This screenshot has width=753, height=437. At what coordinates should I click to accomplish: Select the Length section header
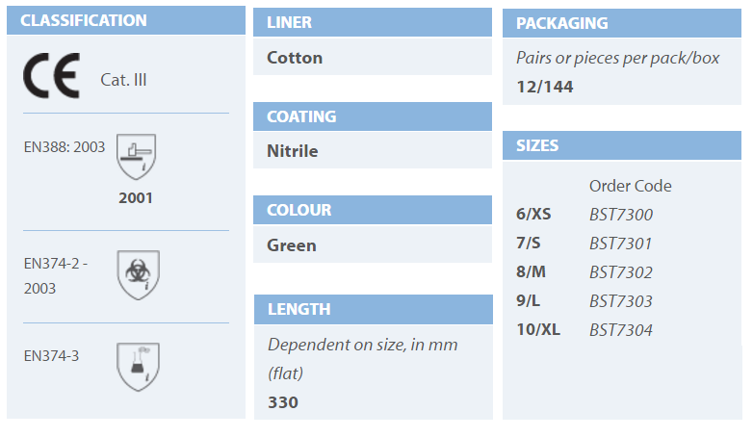(x=299, y=309)
